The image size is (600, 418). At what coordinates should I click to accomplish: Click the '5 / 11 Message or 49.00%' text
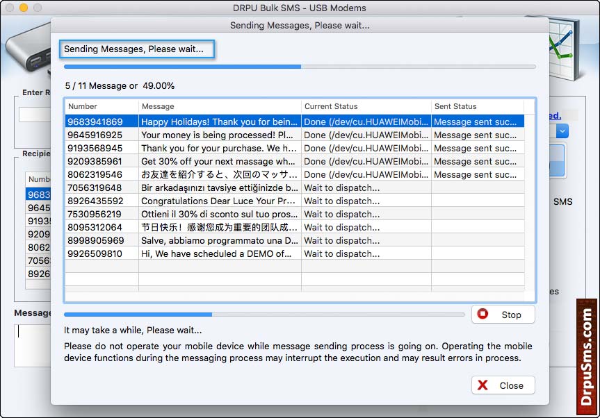(120, 85)
